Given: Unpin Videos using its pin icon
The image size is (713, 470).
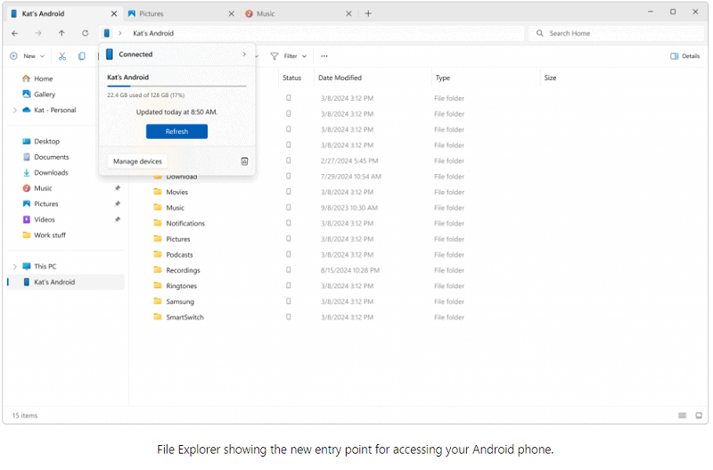Looking at the screenshot, I should pos(118,219).
